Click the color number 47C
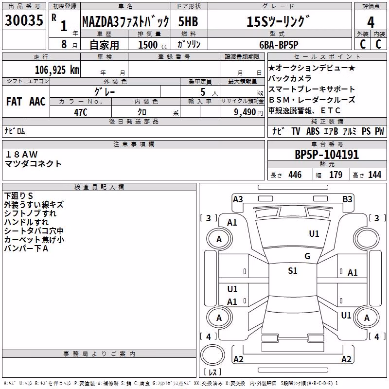 point(81,112)
